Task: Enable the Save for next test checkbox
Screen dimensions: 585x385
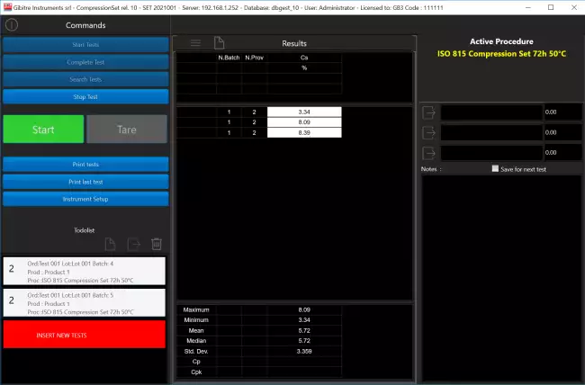Action: [x=495, y=169]
